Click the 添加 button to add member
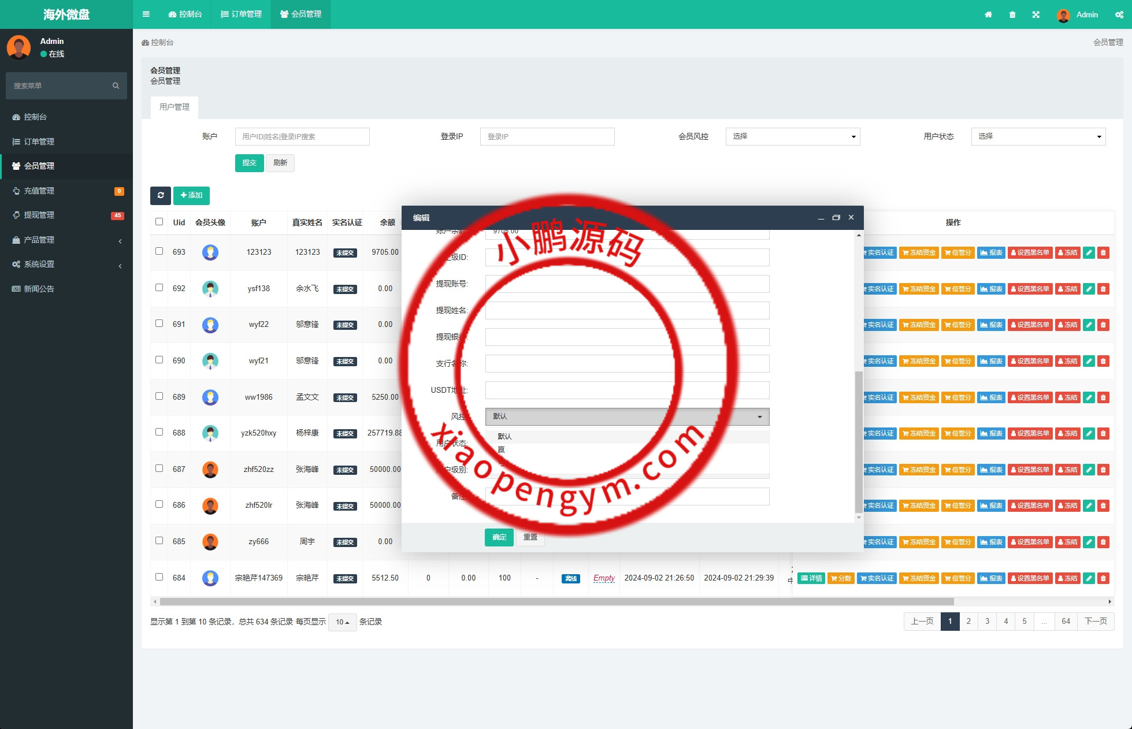 191,195
